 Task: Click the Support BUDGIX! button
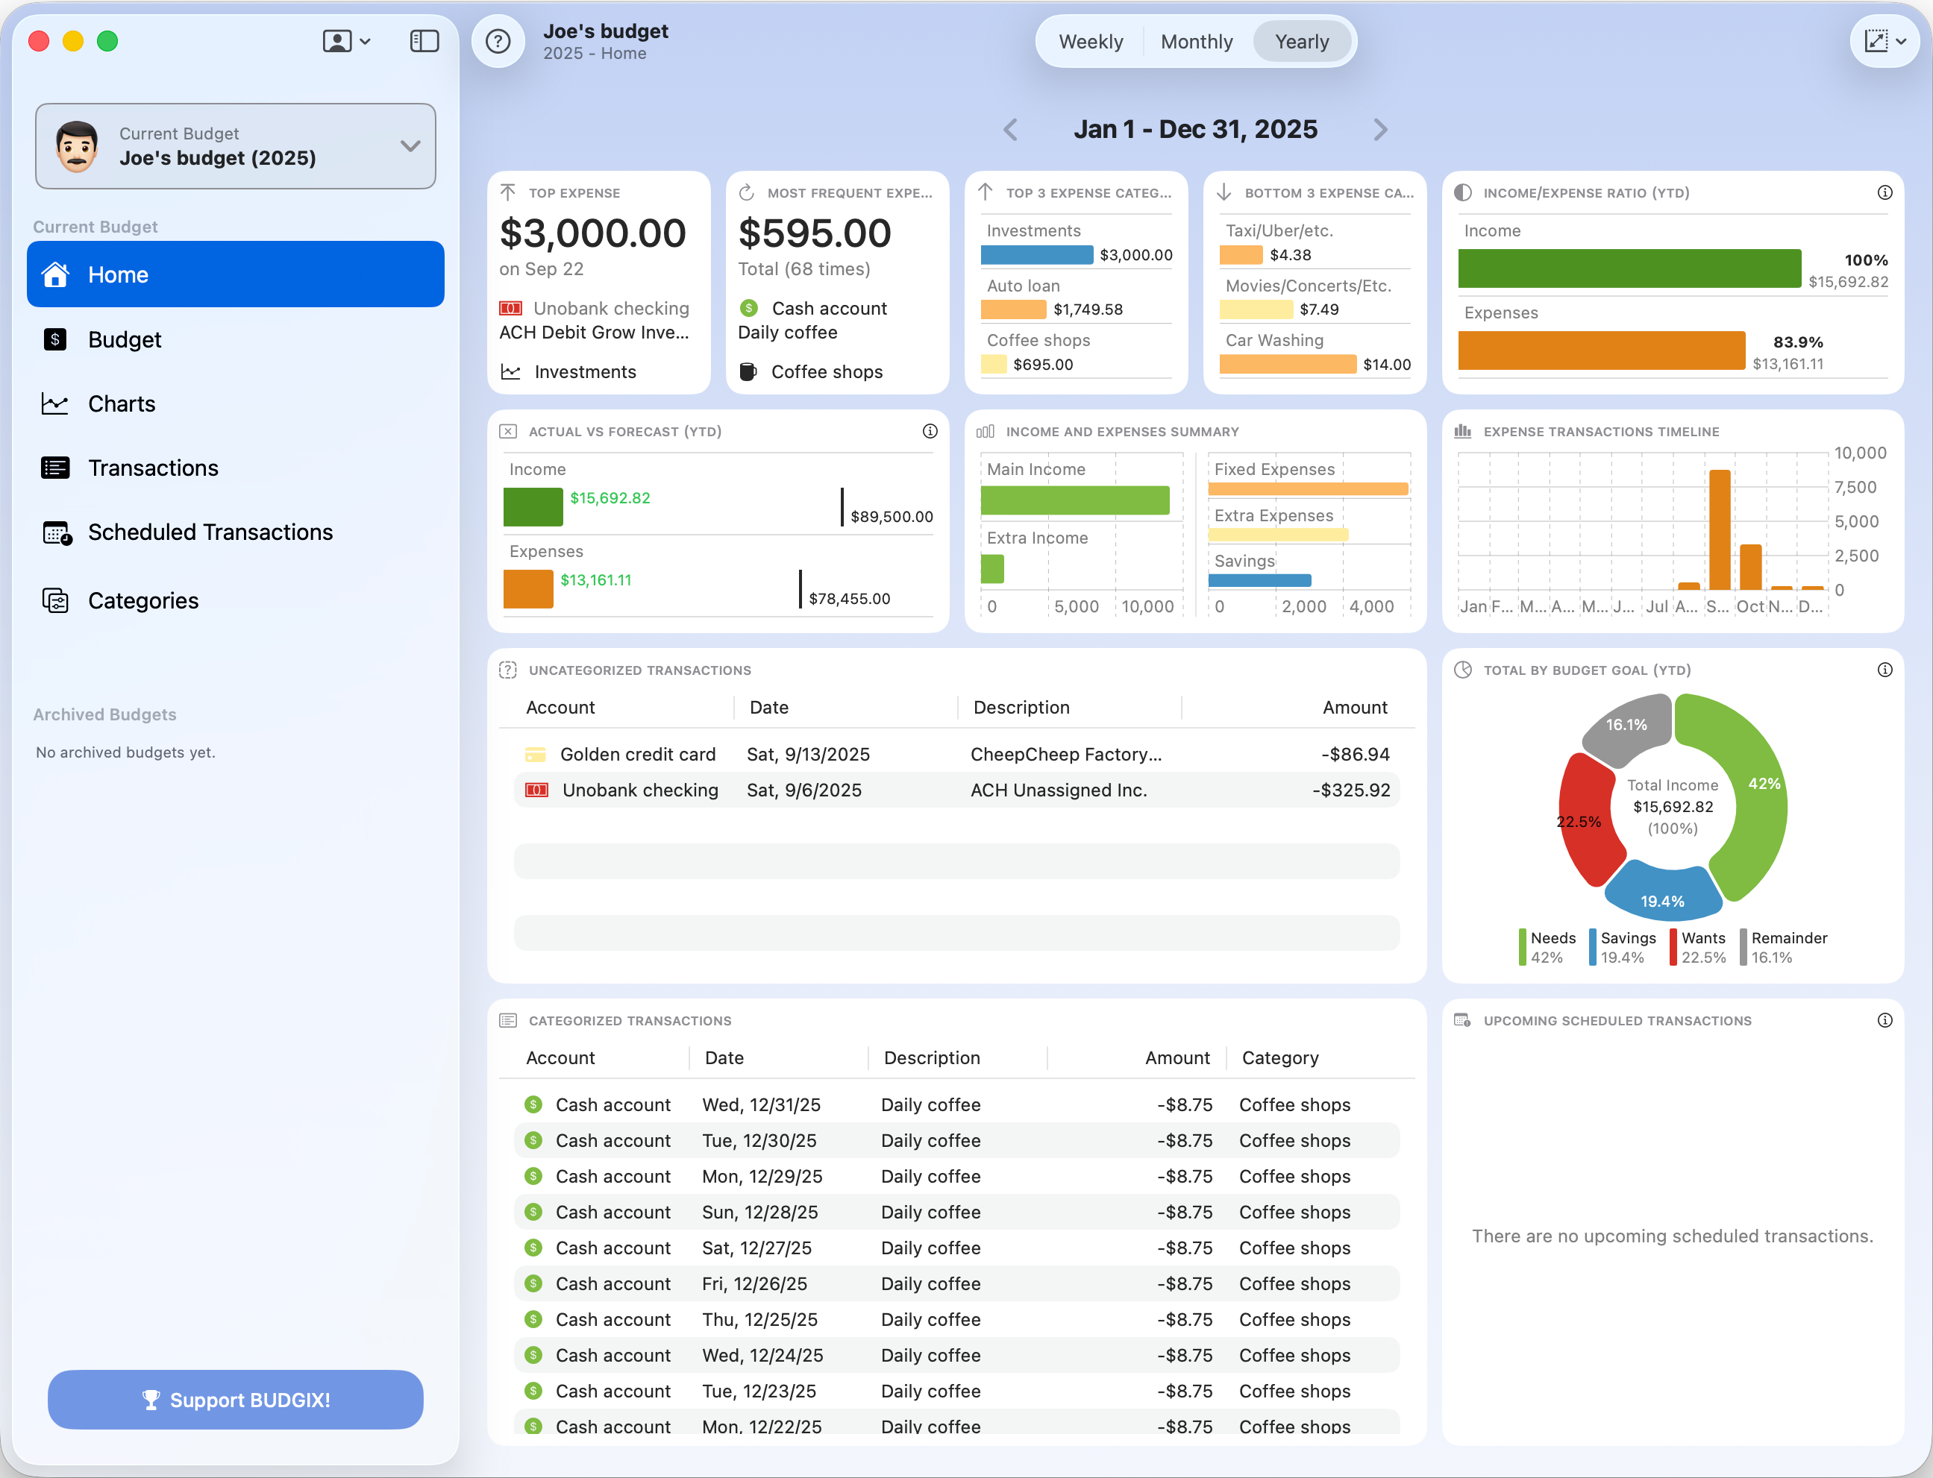(235, 1400)
